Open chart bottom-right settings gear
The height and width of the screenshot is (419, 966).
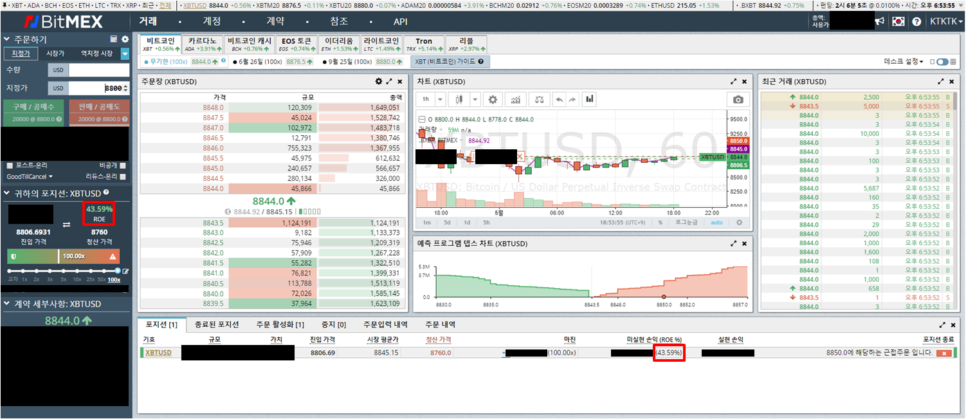[739, 222]
